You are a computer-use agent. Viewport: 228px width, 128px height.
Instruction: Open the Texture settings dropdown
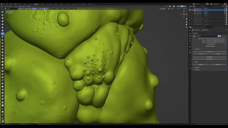click(57, 9)
